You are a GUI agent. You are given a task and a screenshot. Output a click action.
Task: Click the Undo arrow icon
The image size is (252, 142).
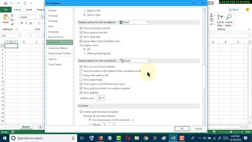click(x=11, y=3)
